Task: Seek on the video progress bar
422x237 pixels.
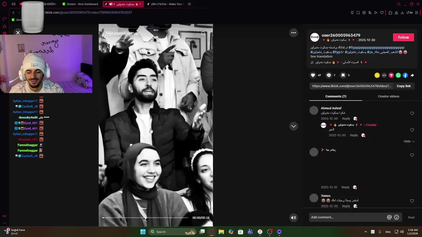Action: [145, 218]
